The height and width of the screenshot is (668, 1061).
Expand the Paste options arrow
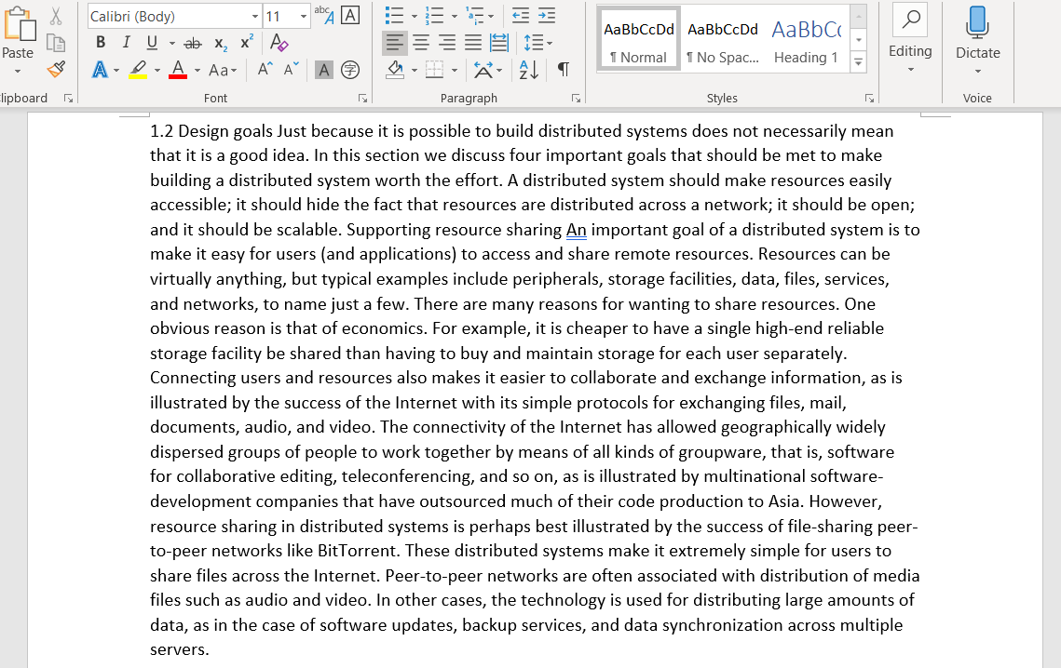coord(18,71)
